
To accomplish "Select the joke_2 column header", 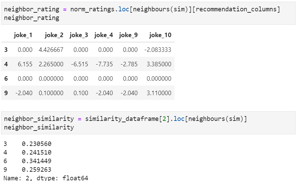I will (51, 35).
